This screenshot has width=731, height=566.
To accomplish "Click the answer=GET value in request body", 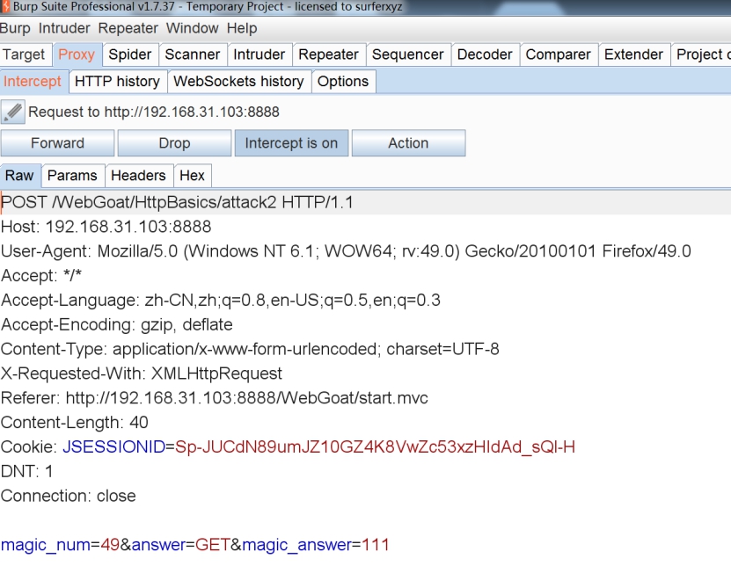I will click(181, 545).
